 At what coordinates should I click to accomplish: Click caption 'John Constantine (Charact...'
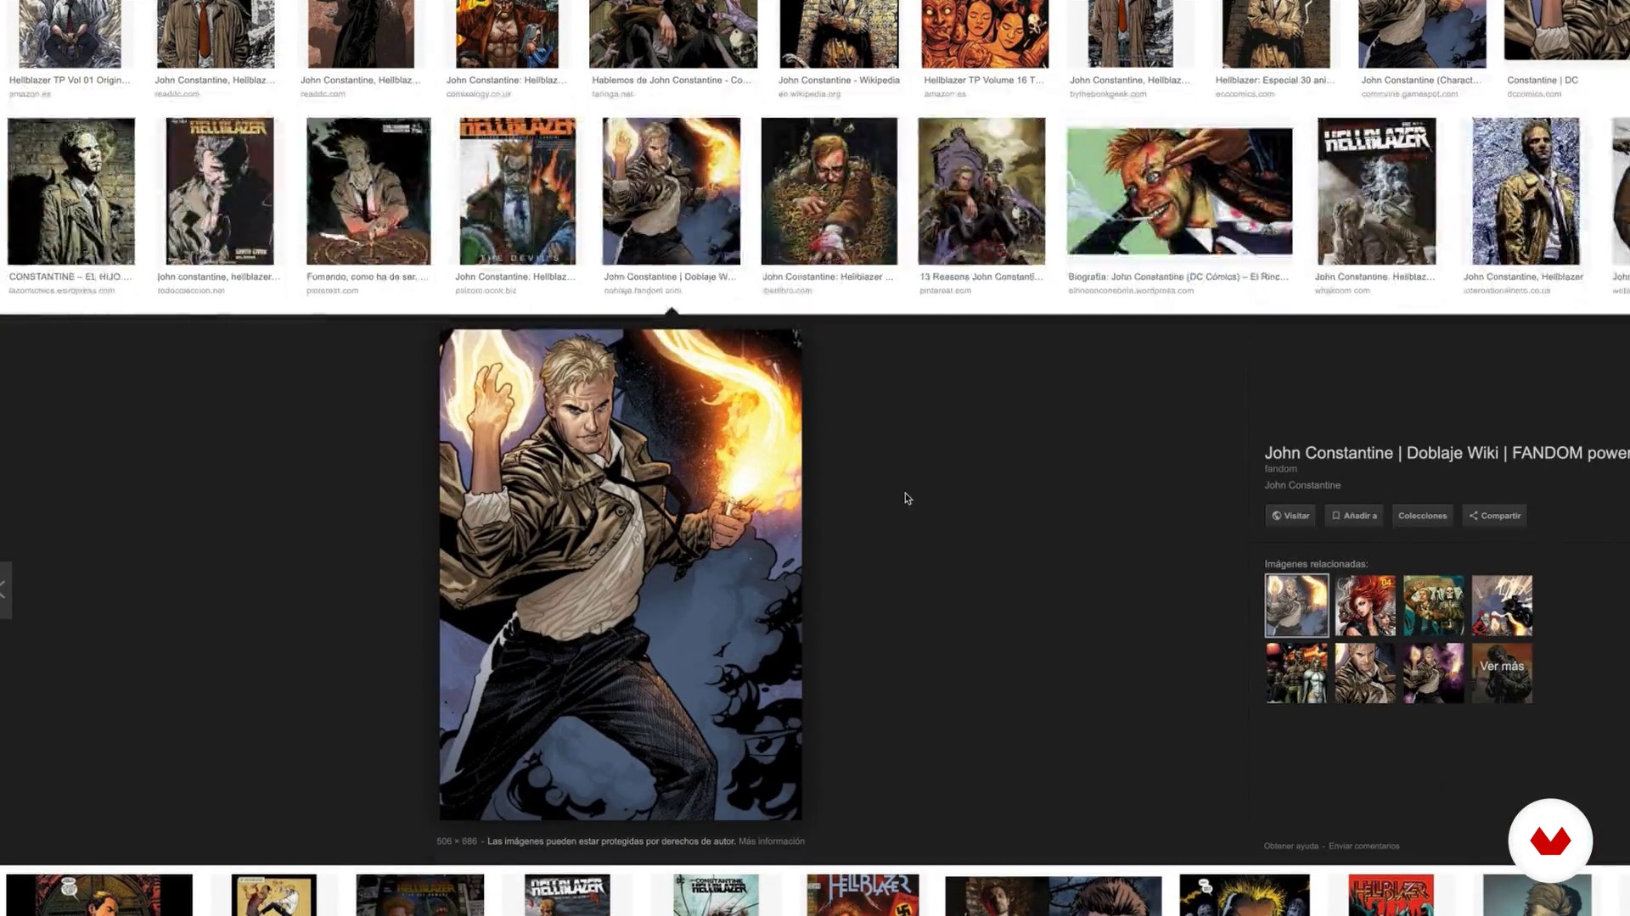pyautogui.click(x=1421, y=81)
